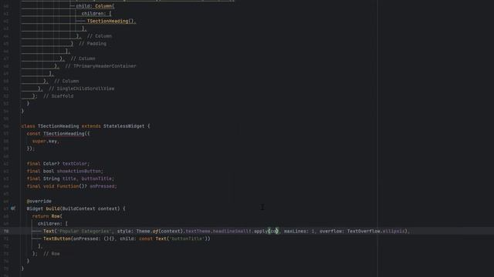The width and height of the screenshot is (494, 277).
Task: Click the 'final void Function()? onPressed;' line
Action: [x=72, y=186]
